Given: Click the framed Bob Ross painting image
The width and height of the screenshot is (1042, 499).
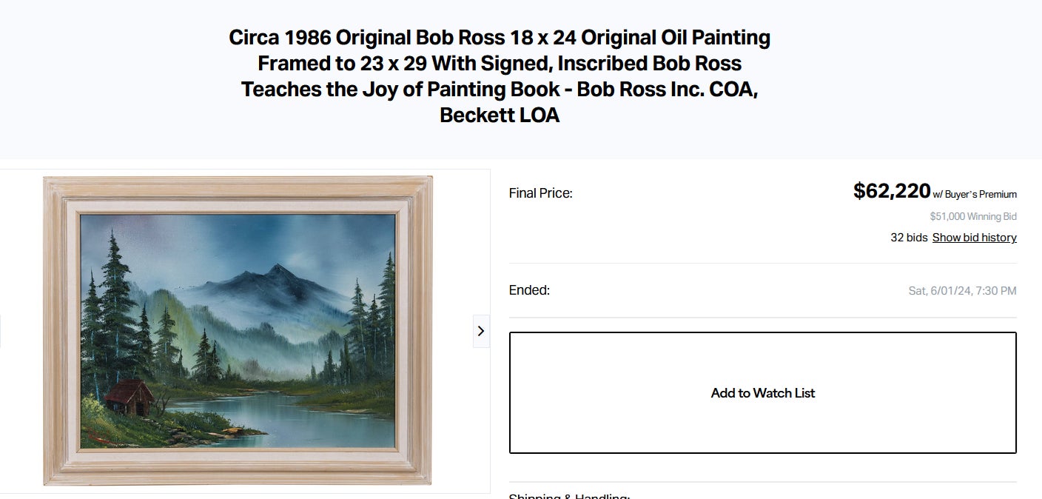Looking at the screenshot, I should tap(238, 331).
